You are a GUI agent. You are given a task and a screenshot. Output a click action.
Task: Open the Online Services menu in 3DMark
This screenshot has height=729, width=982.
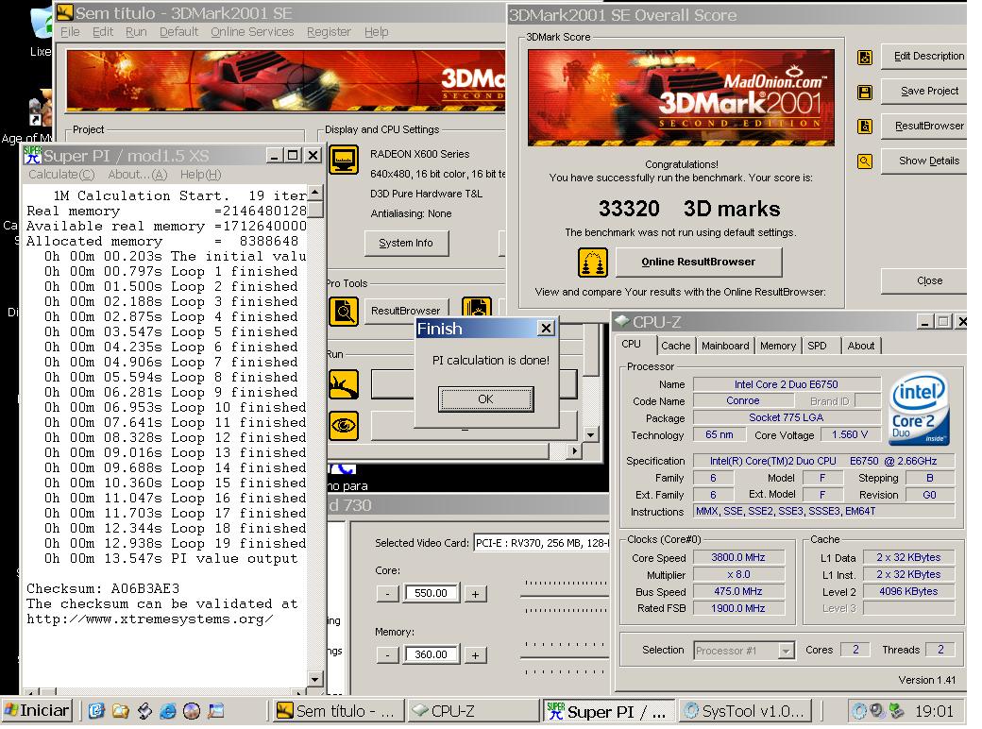point(252,32)
